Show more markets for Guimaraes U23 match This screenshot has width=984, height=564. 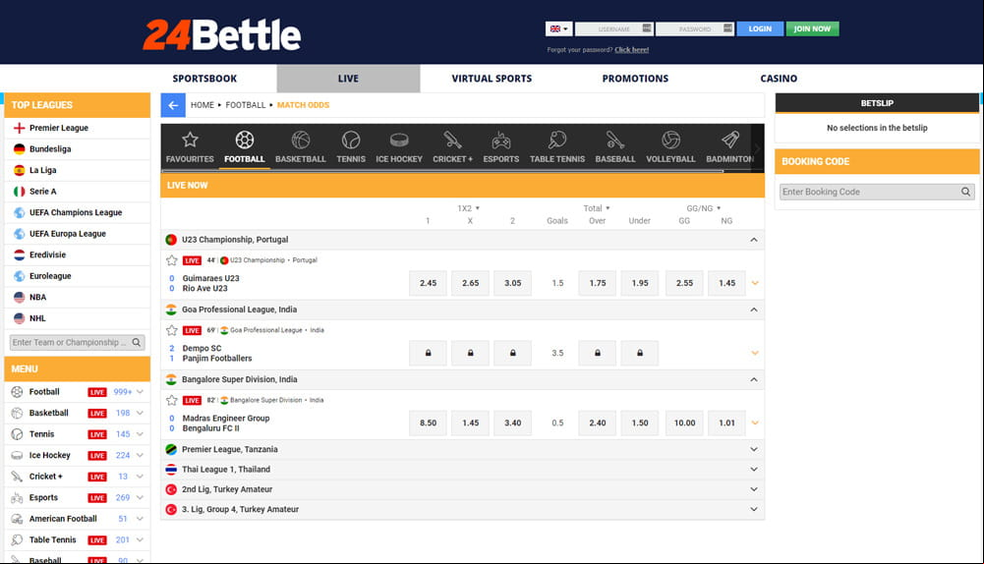click(755, 283)
